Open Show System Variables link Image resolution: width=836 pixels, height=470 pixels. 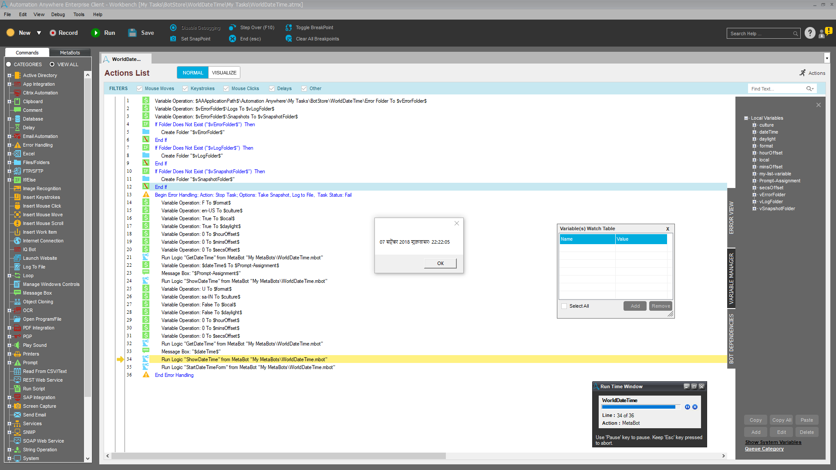click(773, 442)
